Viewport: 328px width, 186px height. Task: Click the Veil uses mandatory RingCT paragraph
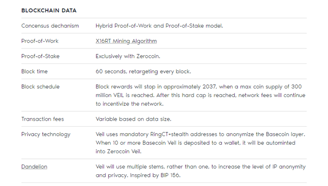200,143
